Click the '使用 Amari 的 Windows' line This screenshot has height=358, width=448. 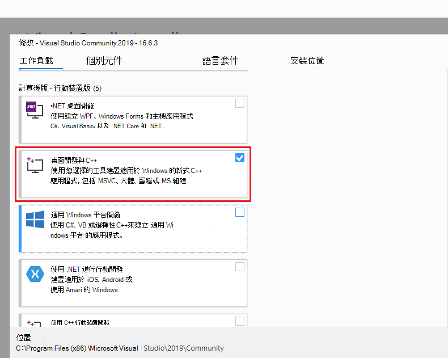coord(84,290)
